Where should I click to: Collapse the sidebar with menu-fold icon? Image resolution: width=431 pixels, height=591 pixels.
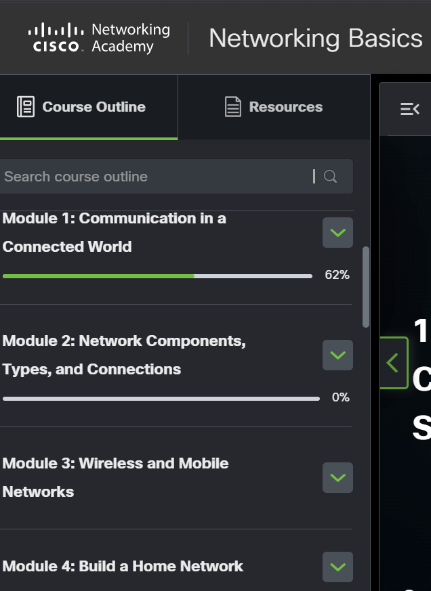tap(410, 109)
